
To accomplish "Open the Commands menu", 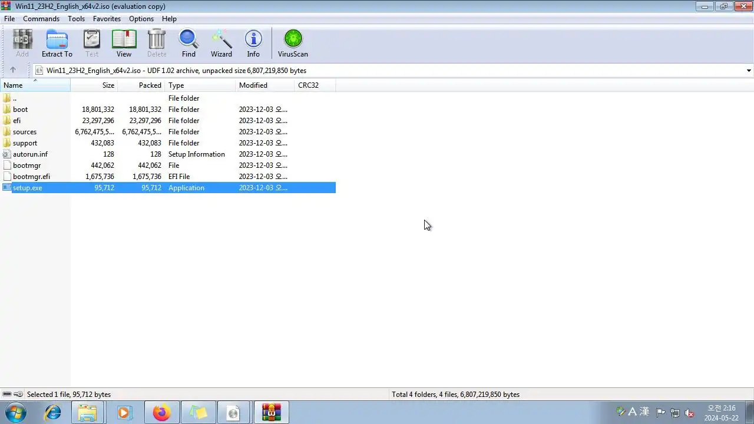I will click(41, 19).
